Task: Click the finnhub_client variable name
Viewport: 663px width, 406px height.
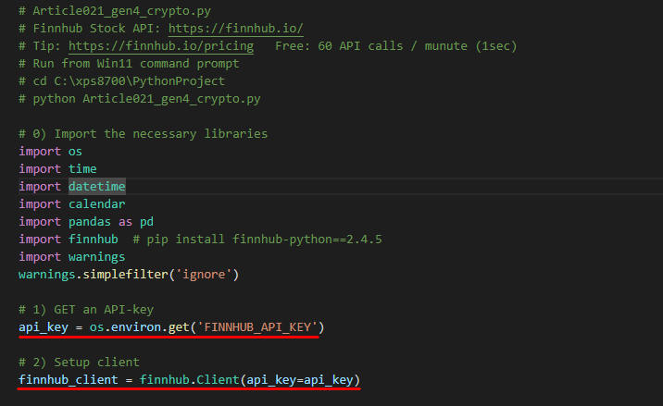Action: coord(69,380)
